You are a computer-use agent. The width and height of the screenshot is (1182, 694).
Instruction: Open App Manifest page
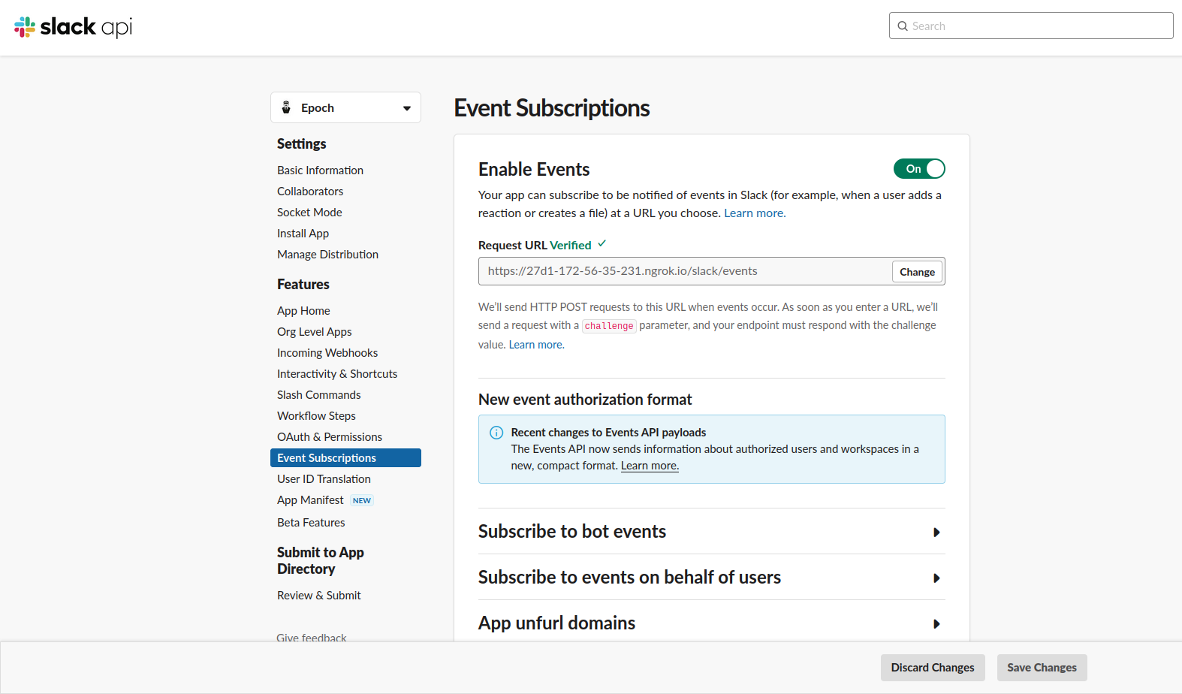point(310,500)
